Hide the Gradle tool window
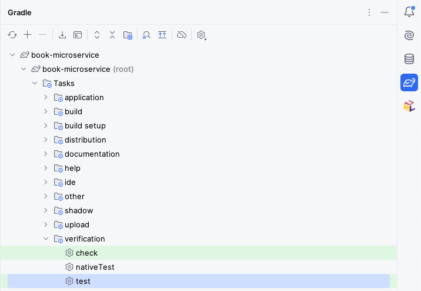The height and width of the screenshot is (291, 421). pyautogui.click(x=385, y=12)
